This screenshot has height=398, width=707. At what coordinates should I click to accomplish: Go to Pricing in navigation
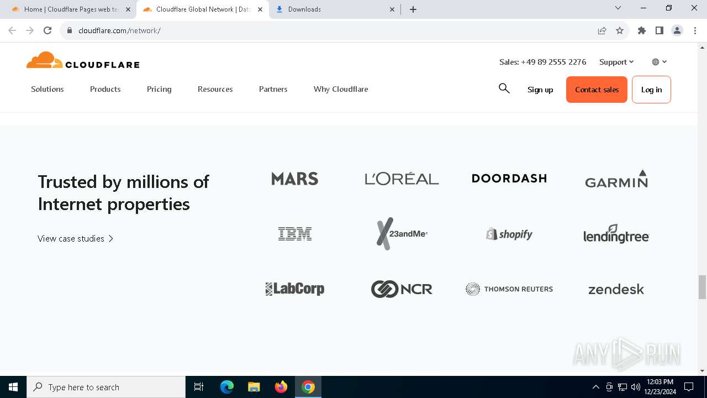pos(159,89)
